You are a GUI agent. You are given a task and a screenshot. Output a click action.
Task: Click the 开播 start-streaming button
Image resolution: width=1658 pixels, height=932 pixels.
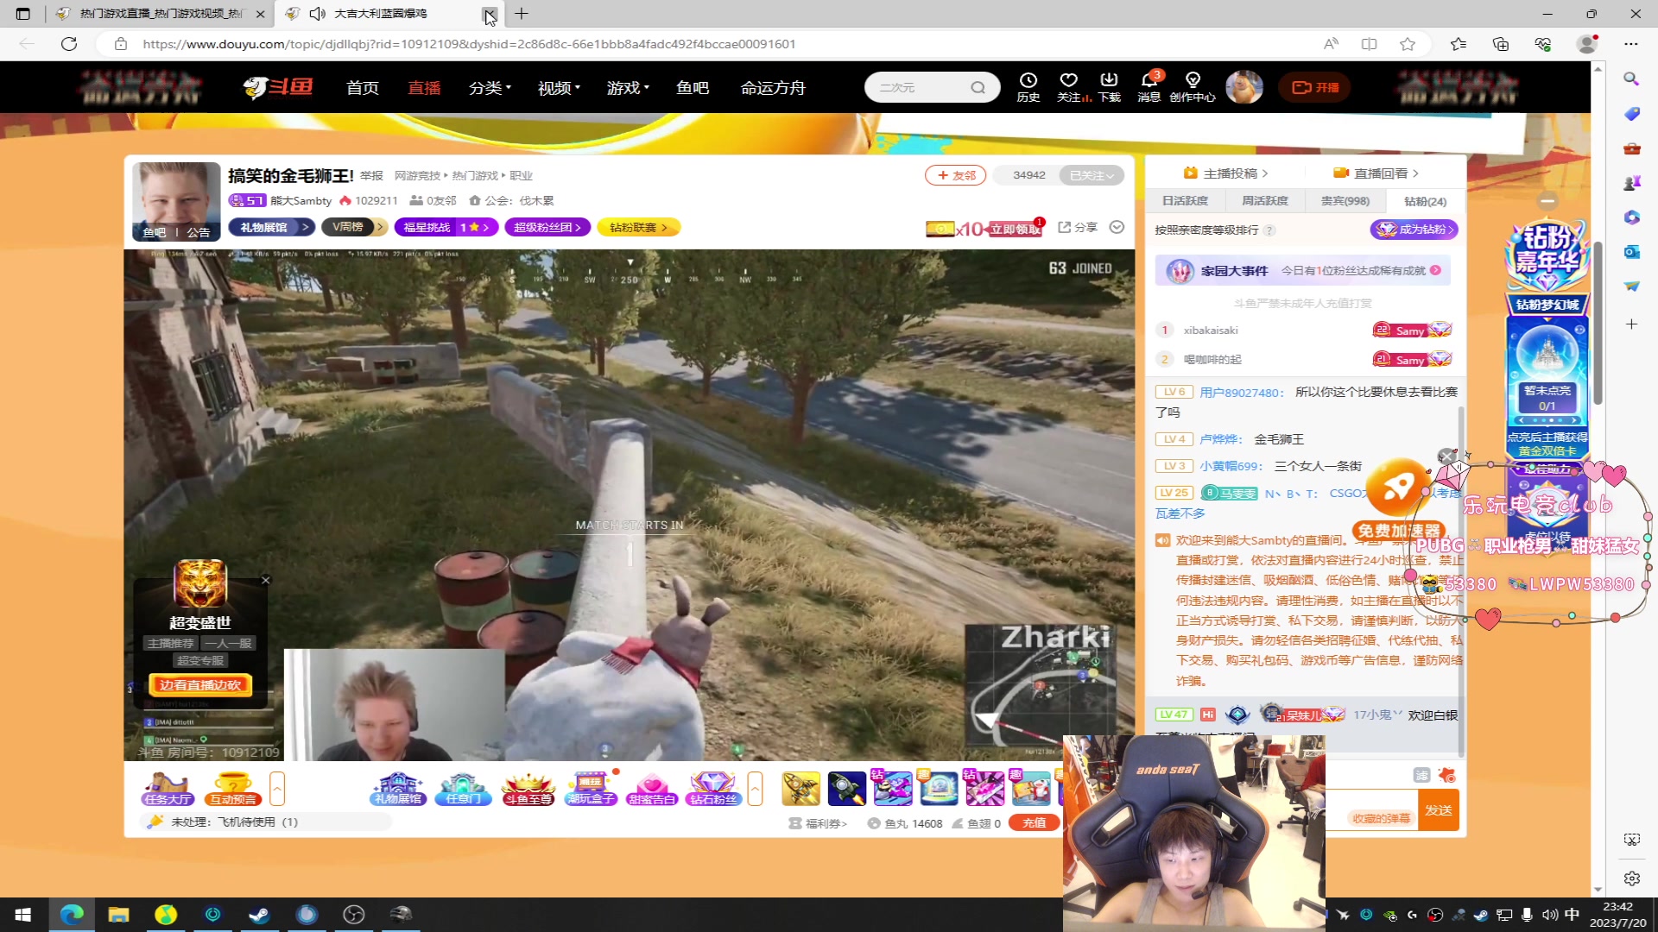pyautogui.click(x=1315, y=87)
